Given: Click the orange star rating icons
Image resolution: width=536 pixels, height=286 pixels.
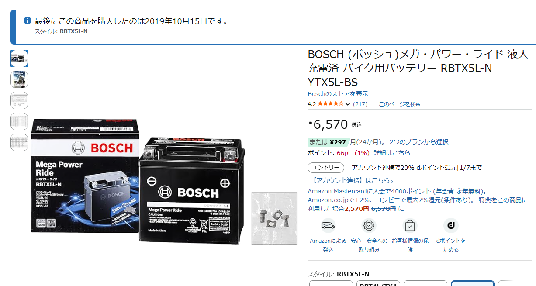Looking at the screenshot, I should pos(331,104).
